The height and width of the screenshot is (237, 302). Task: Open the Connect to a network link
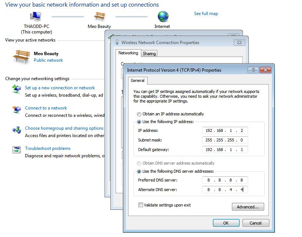tap(46, 108)
